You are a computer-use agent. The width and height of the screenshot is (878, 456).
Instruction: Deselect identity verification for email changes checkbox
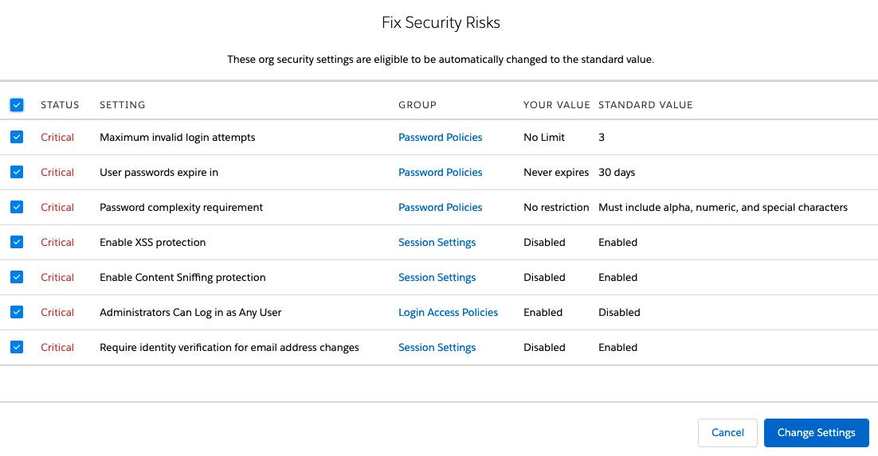tap(17, 347)
